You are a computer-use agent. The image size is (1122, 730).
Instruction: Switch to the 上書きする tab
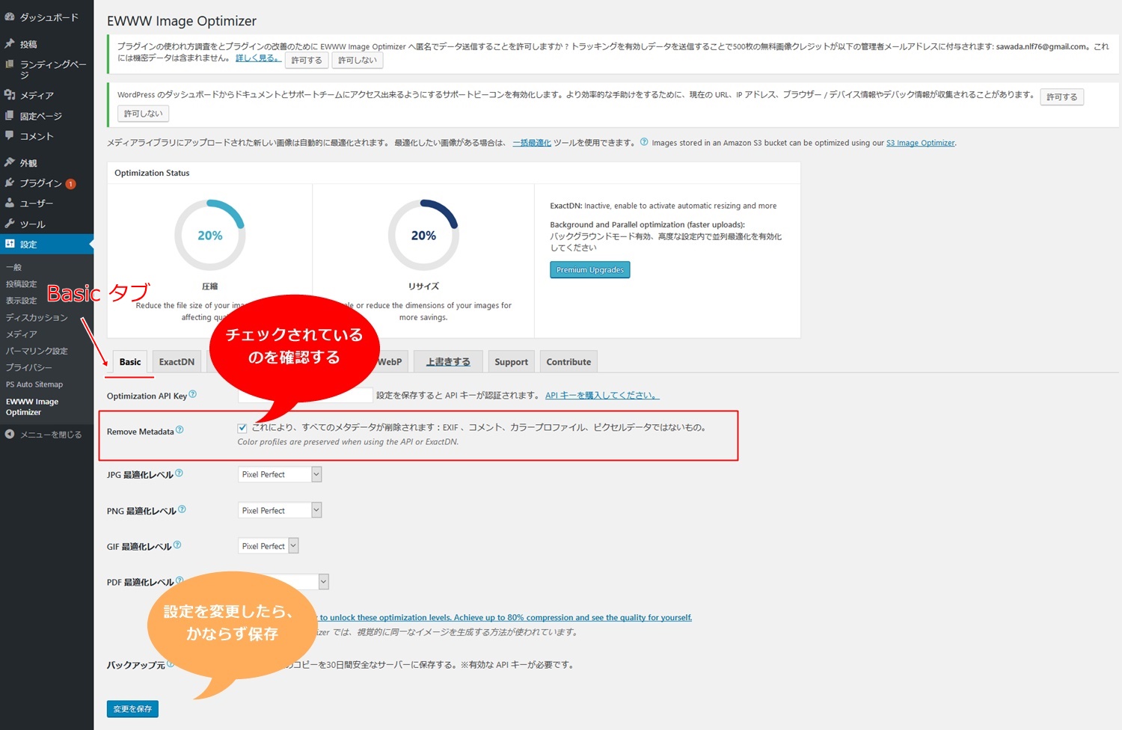click(x=448, y=361)
